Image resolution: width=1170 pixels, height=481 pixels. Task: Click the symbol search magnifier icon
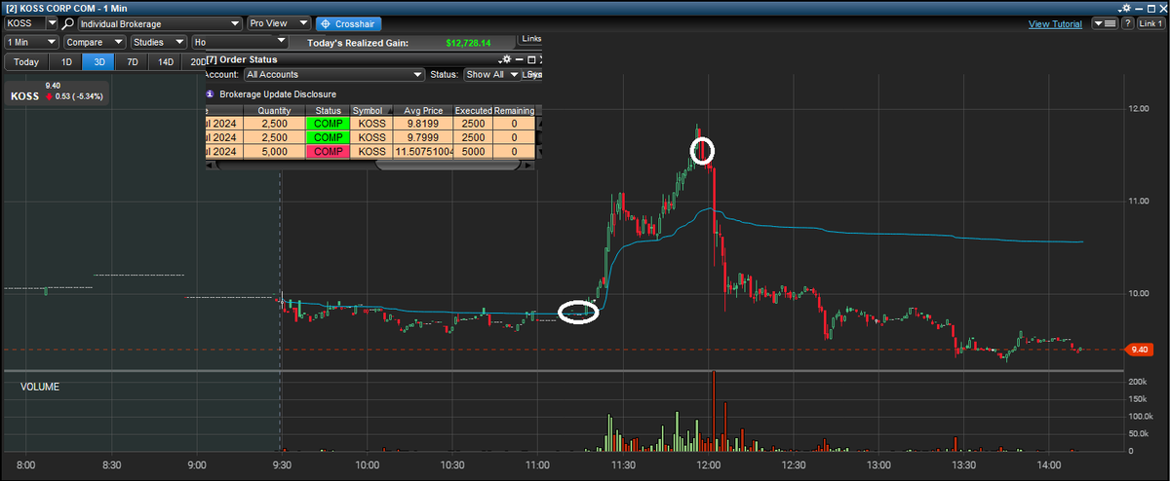[68, 22]
